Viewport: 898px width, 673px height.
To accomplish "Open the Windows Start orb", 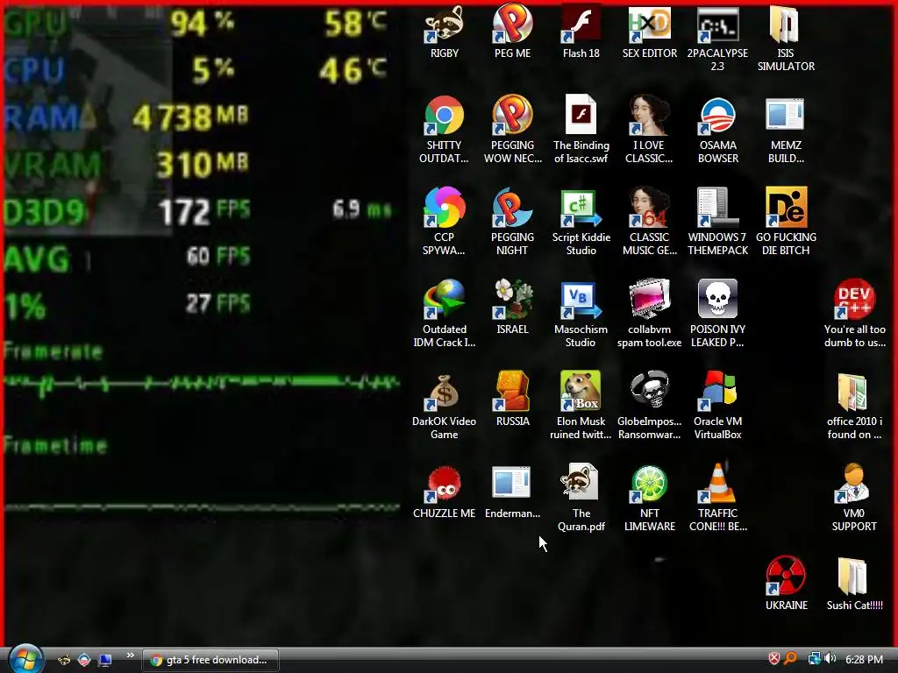I will point(26,659).
